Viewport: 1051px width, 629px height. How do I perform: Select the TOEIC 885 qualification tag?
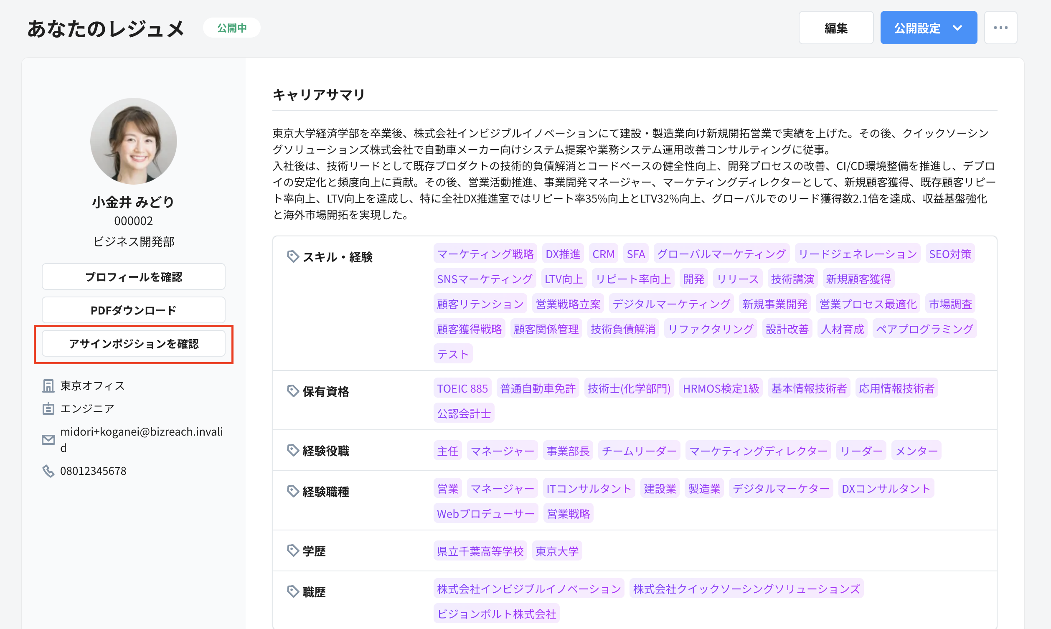tap(462, 388)
